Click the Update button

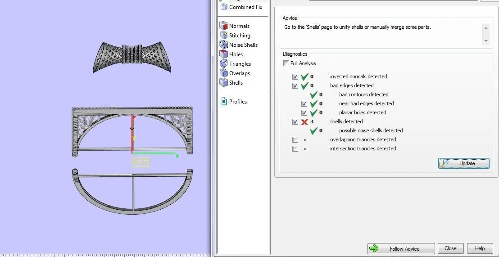(464, 163)
